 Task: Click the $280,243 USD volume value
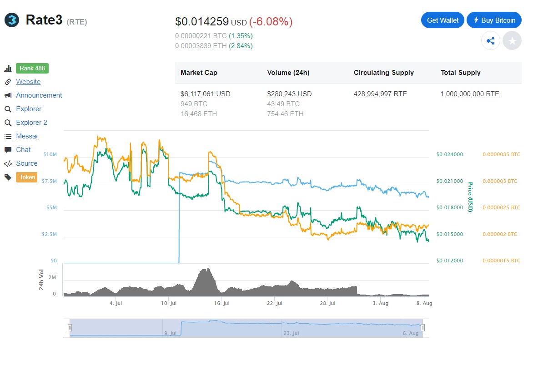(x=289, y=93)
